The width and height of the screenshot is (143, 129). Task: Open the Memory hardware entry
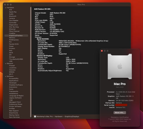pyautogui.click(x=12, y=38)
